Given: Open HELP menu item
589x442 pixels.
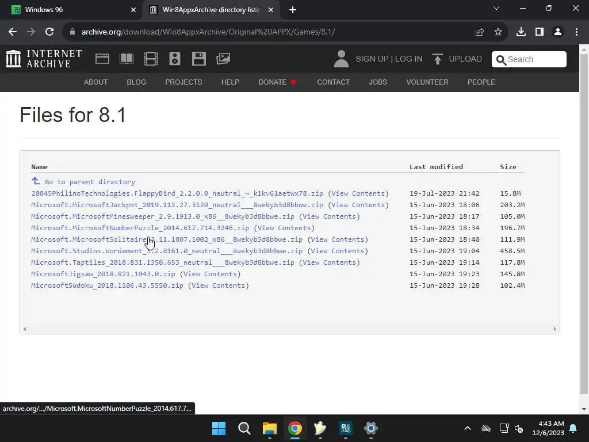Looking at the screenshot, I should click(x=230, y=82).
